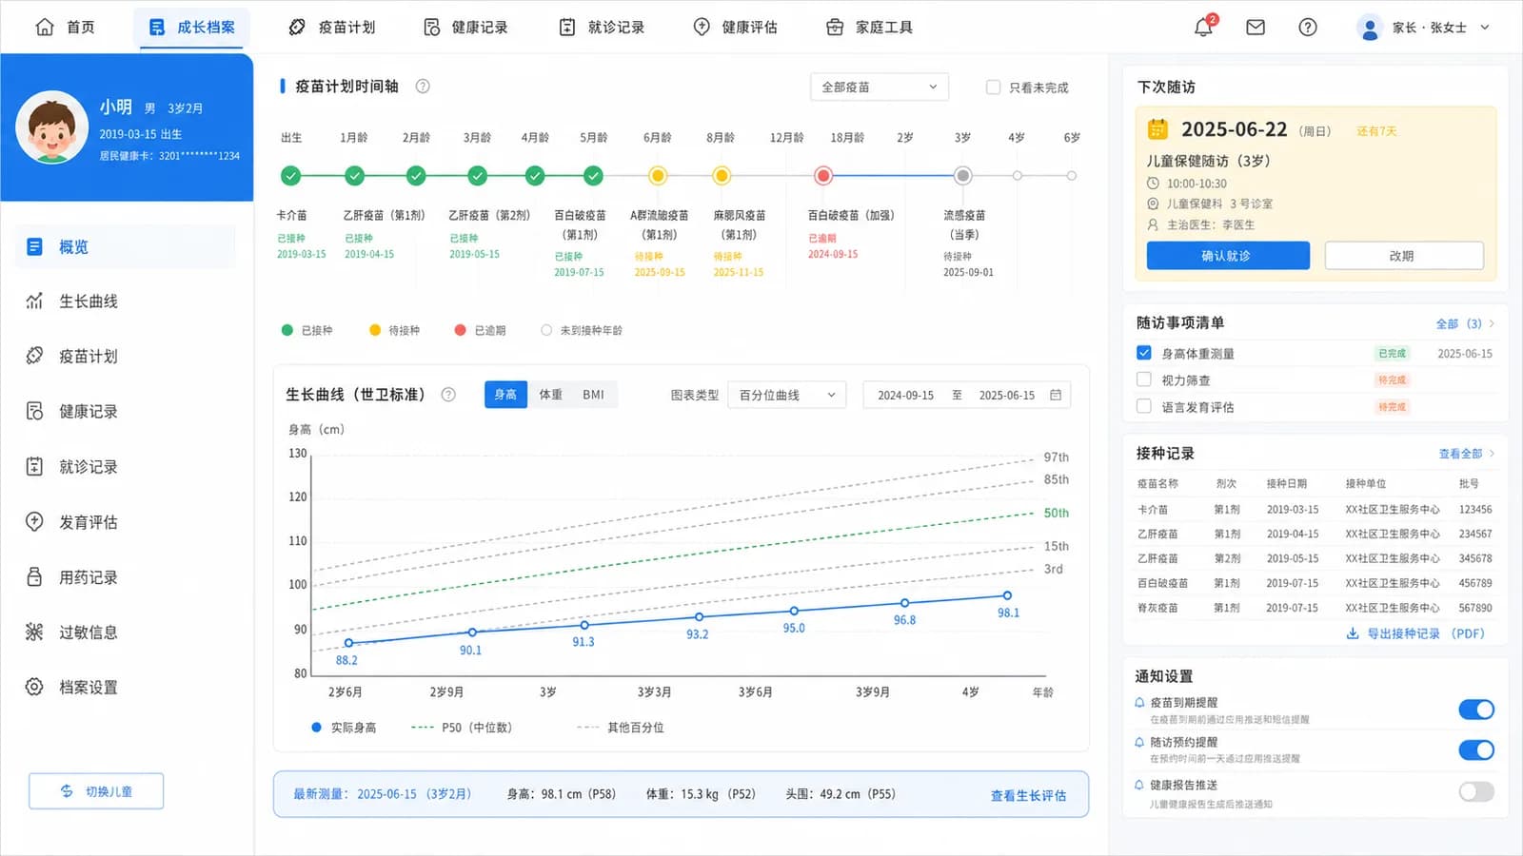
Task: Click the 切换儿童 button
Action: click(x=96, y=791)
